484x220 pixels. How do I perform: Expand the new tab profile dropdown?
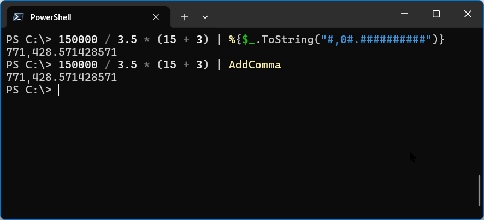[205, 17]
